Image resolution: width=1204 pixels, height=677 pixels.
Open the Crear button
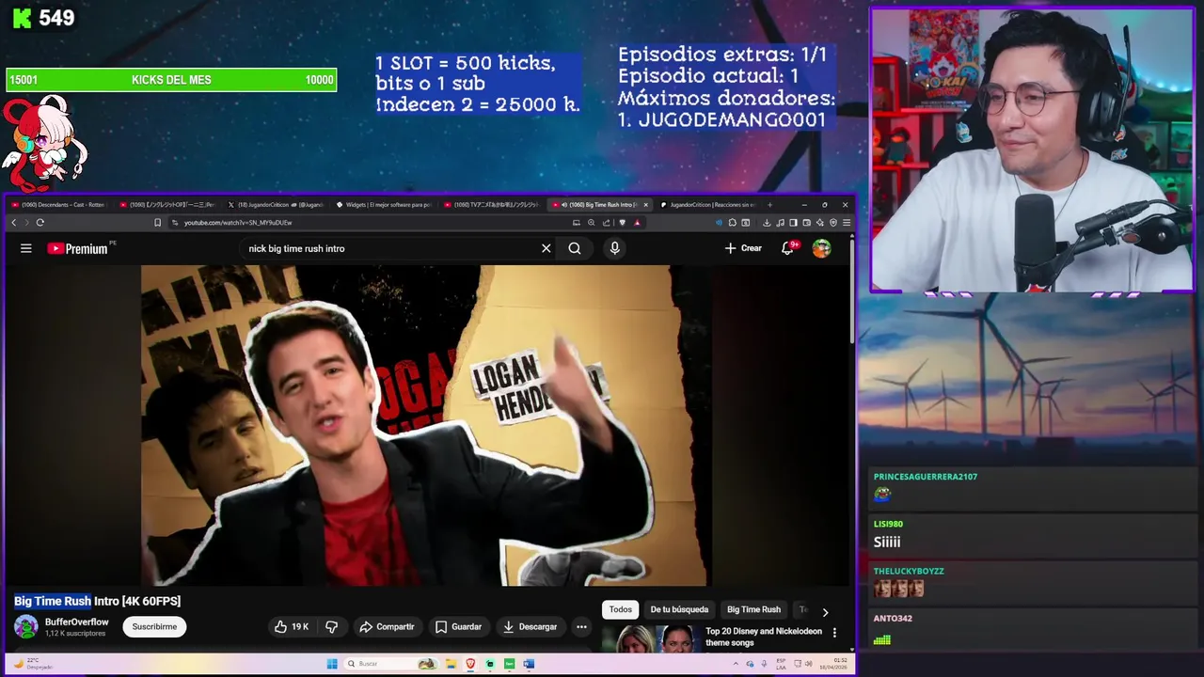pos(743,248)
